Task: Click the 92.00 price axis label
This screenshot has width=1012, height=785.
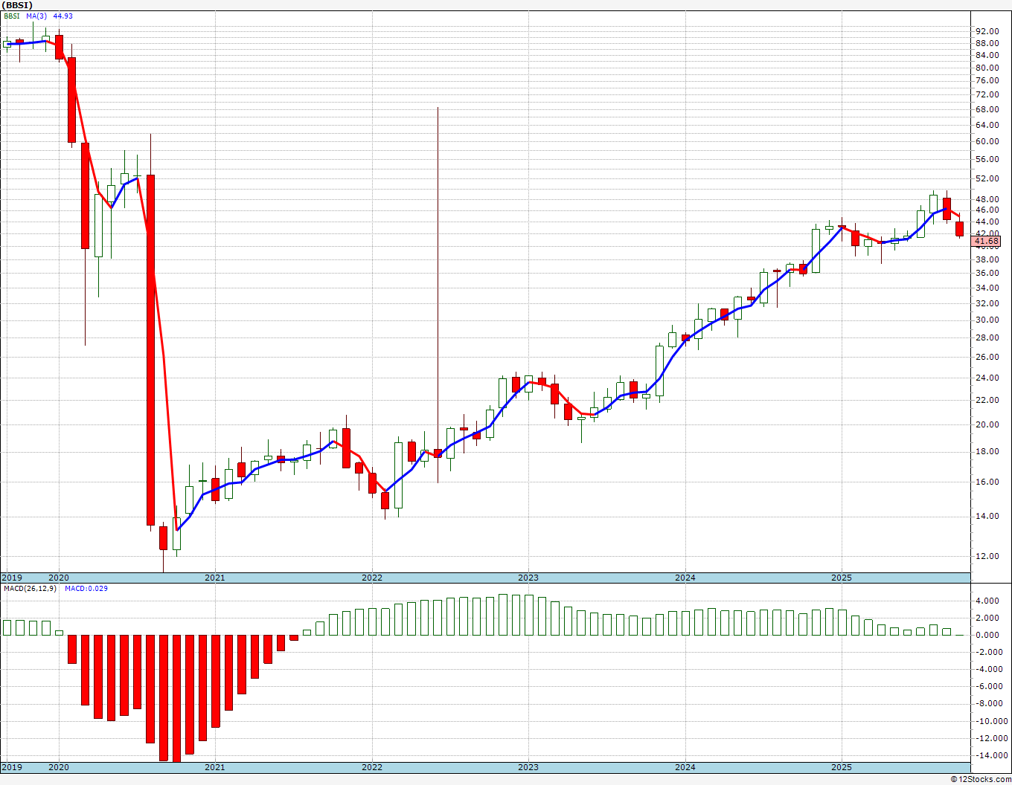Action: coord(987,31)
